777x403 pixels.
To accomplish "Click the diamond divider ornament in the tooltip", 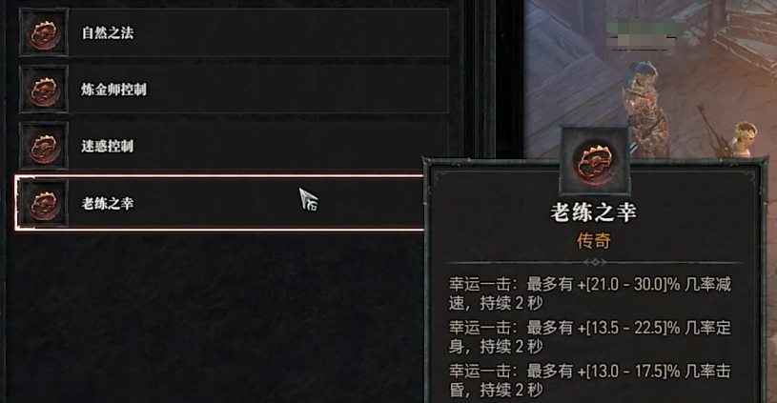I will tap(595, 262).
